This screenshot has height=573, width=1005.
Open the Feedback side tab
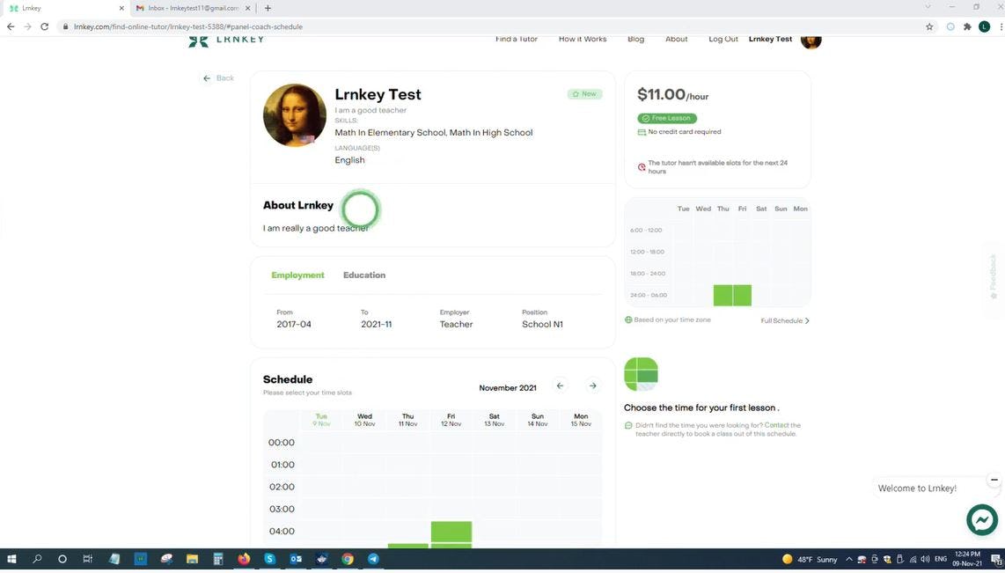(x=994, y=276)
